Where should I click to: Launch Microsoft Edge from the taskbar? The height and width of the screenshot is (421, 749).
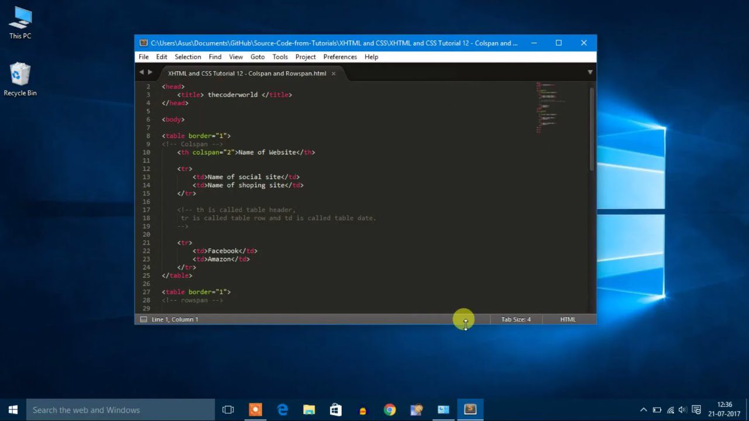coord(283,410)
